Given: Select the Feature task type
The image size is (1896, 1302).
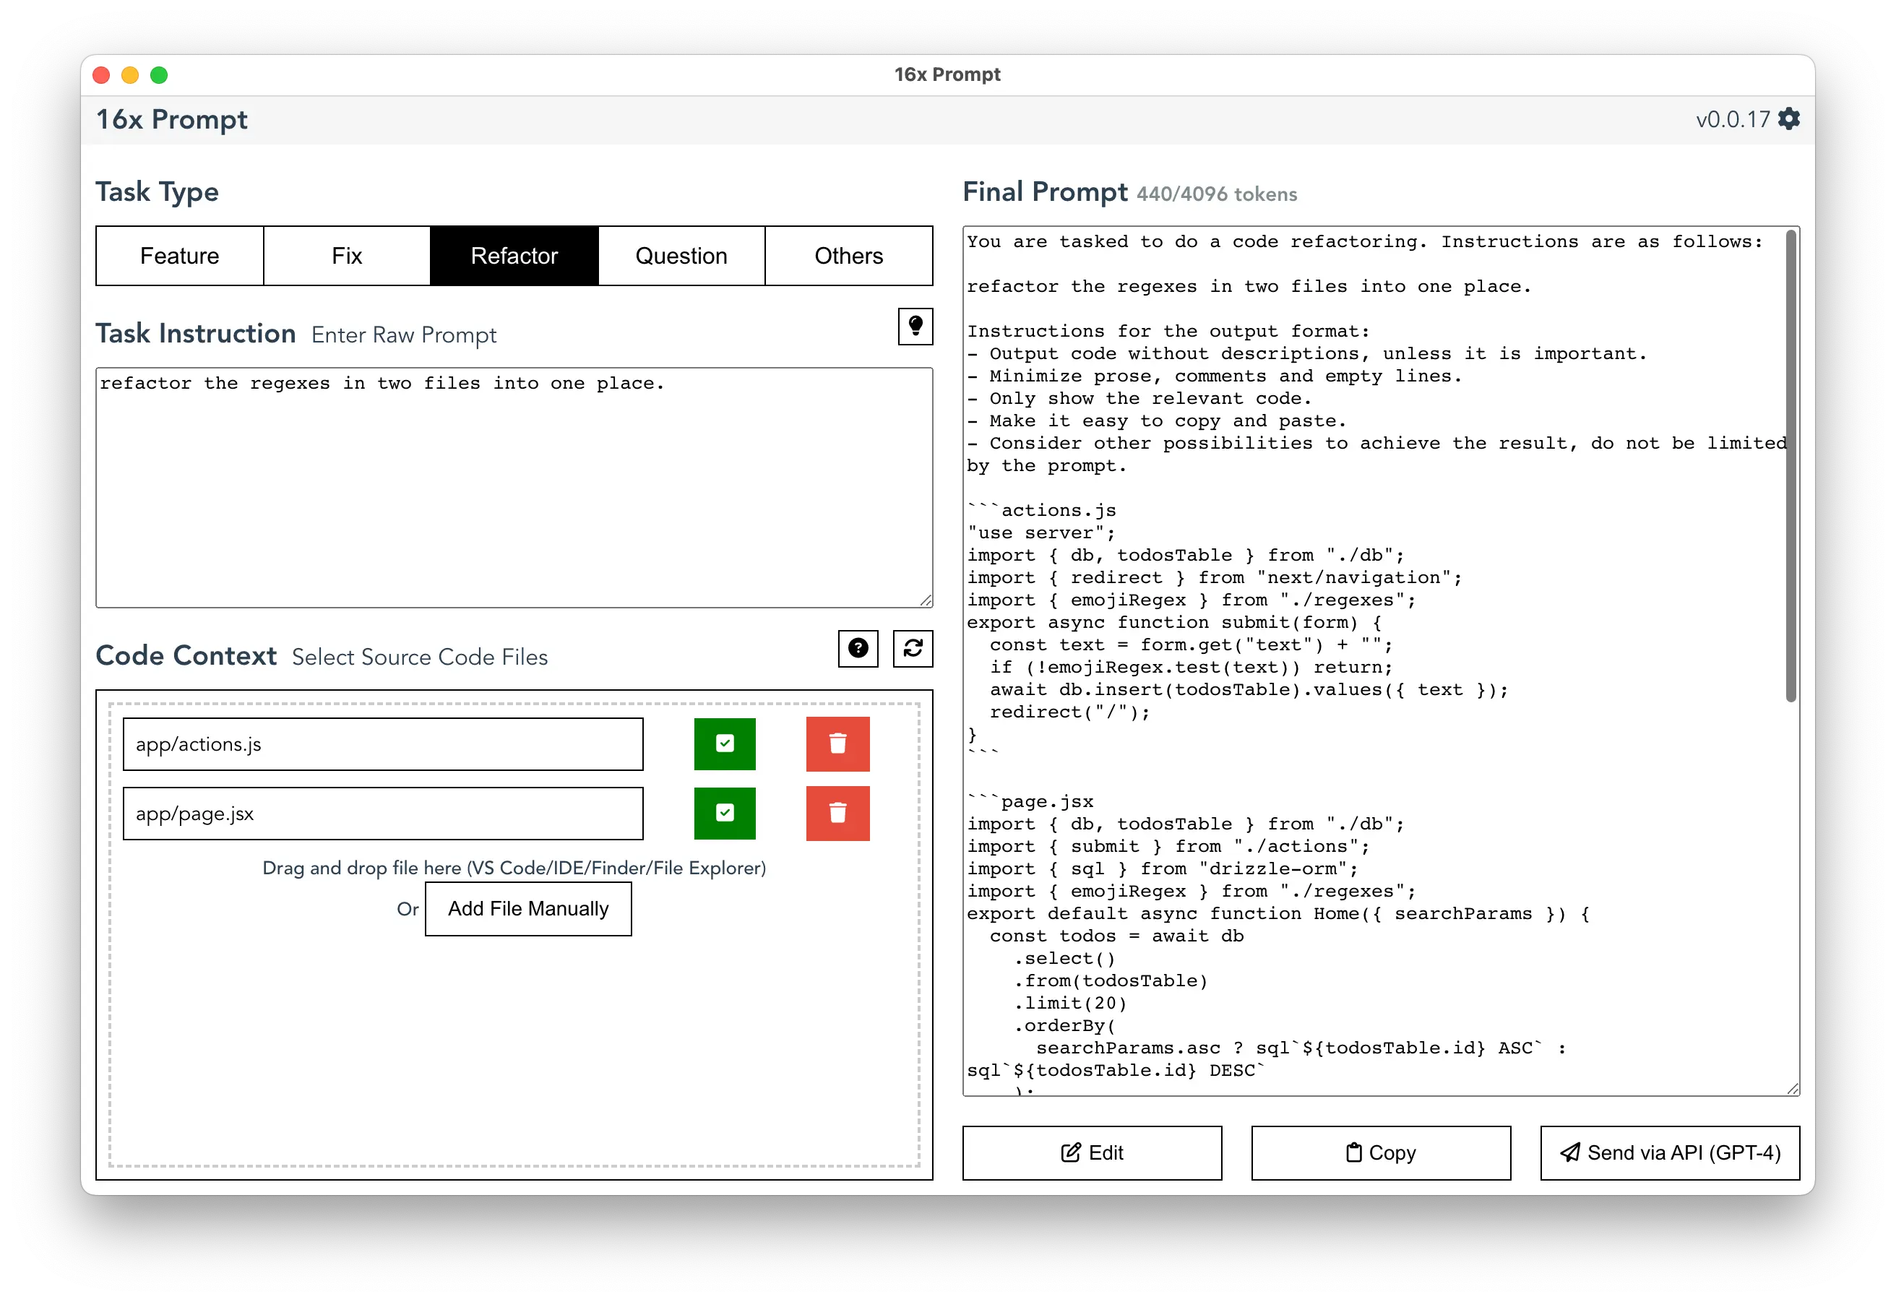Looking at the screenshot, I should coord(179,256).
